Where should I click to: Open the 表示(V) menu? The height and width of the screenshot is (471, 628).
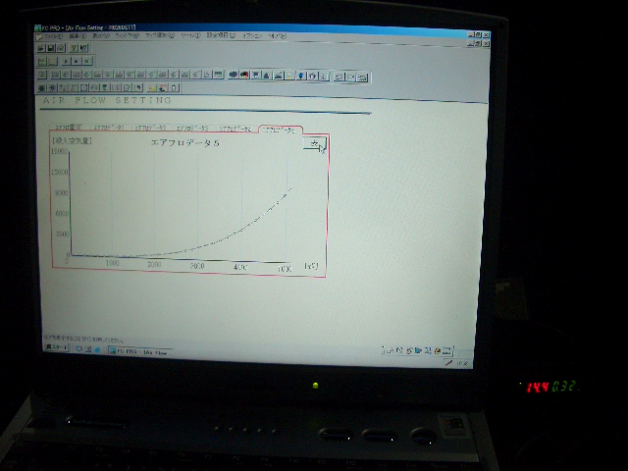pos(100,35)
